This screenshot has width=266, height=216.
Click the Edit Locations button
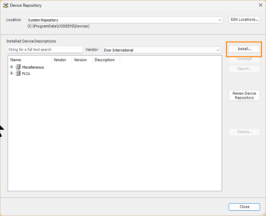click(244, 20)
